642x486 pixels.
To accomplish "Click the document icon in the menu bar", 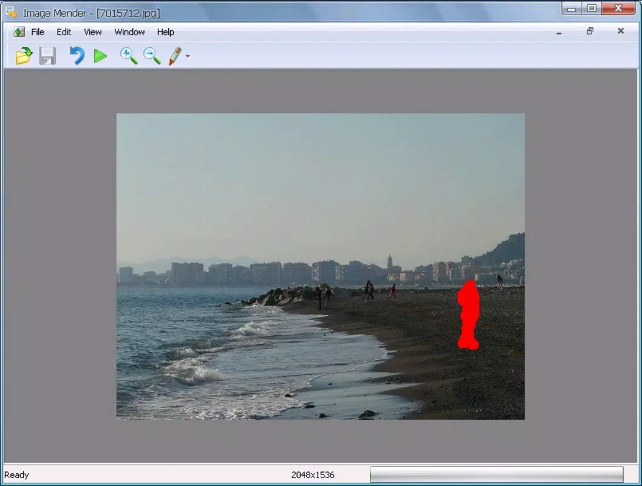I will pos(19,32).
